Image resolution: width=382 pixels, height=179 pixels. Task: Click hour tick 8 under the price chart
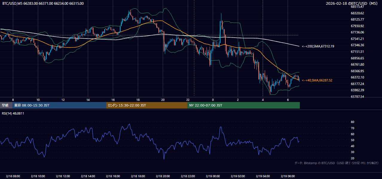(13, 100)
